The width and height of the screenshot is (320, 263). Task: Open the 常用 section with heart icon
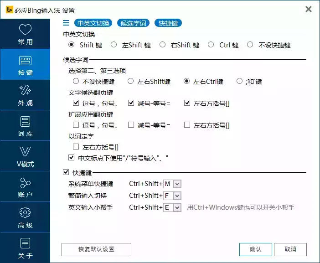[25, 34]
